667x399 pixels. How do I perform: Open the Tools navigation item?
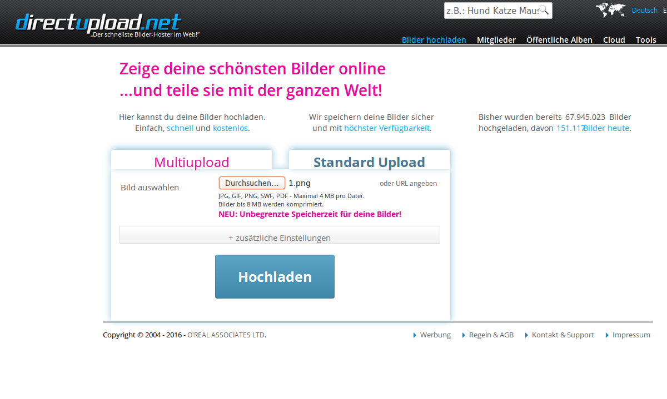coord(646,40)
